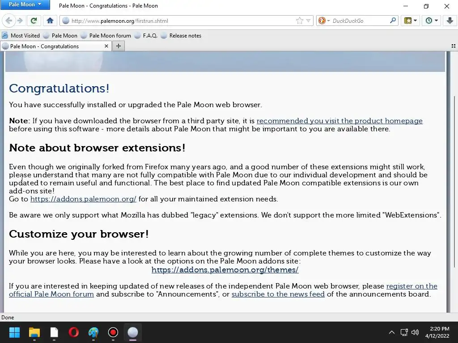
Task: Follow the register on the official forum link
Action: [x=411, y=286]
